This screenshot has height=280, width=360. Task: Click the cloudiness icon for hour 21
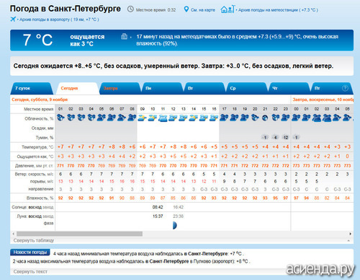pos(265,118)
